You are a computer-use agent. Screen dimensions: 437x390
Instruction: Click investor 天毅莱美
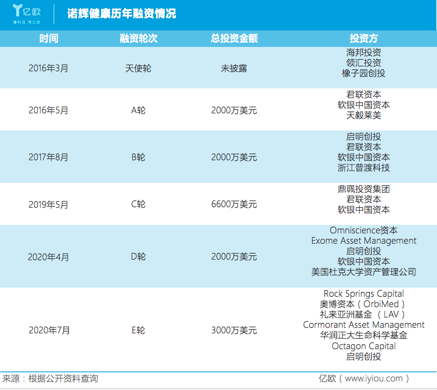point(364,115)
